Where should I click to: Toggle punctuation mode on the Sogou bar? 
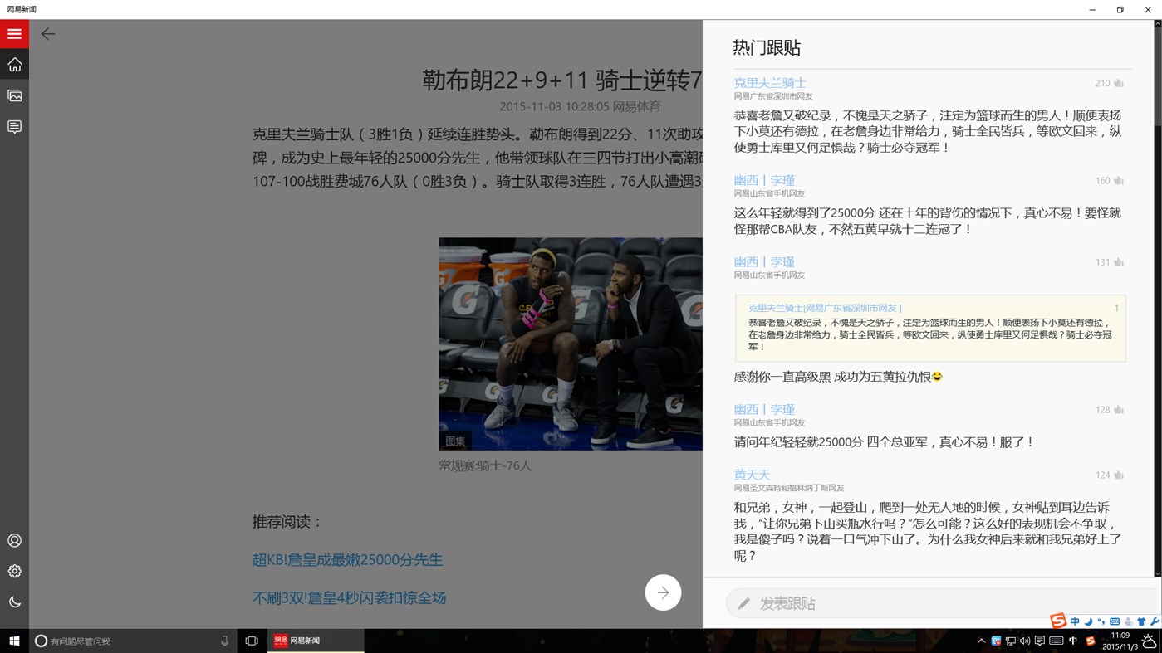pos(1101,621)
